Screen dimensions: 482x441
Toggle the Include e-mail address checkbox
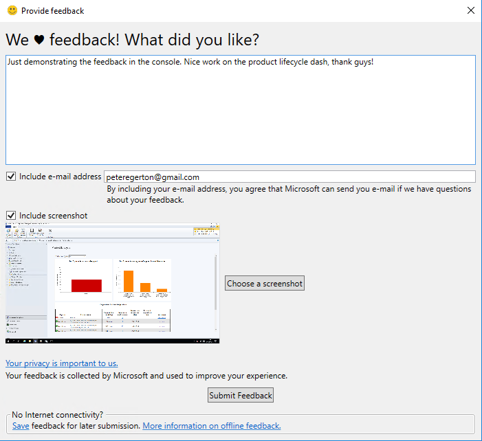coord(11,177)
